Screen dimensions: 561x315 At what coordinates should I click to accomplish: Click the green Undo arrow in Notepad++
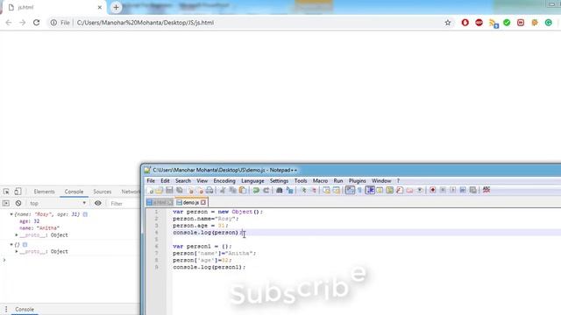pyautogui.click(x=256, y=191)
